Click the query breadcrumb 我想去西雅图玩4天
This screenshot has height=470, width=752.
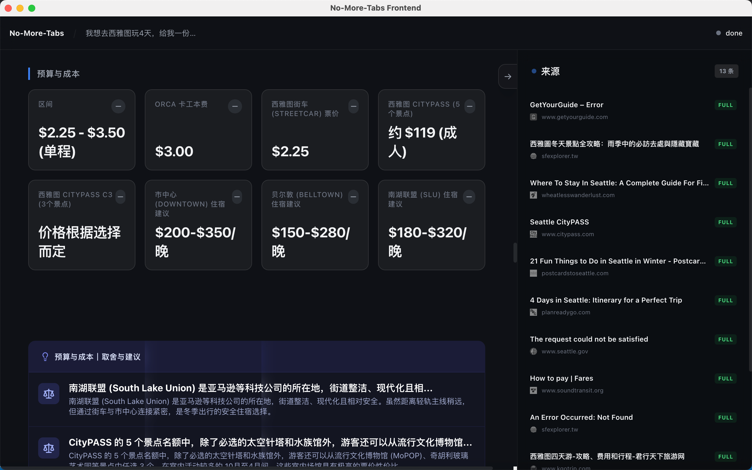click(x=140, y=33)
